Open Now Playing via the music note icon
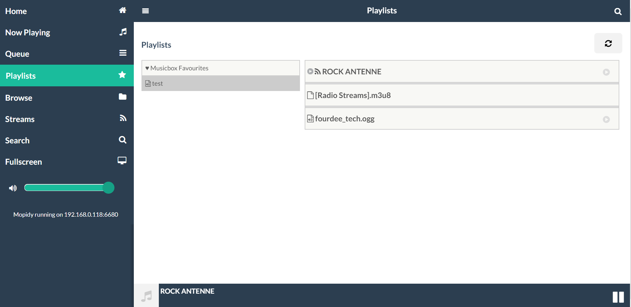631x307 pixels. click(122, 32)
